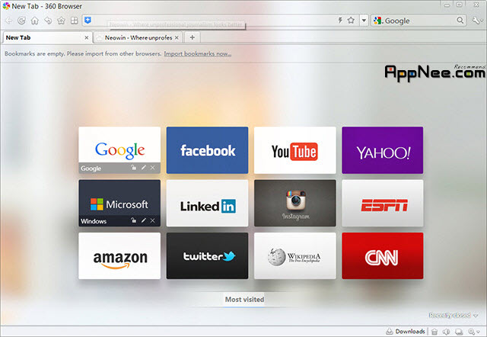Edit the Windows tile with pencil icon

pyautogui.click(x=144, y=220)
